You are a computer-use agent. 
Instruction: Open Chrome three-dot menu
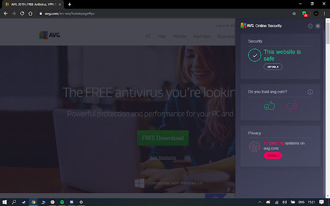click(324, 14)
